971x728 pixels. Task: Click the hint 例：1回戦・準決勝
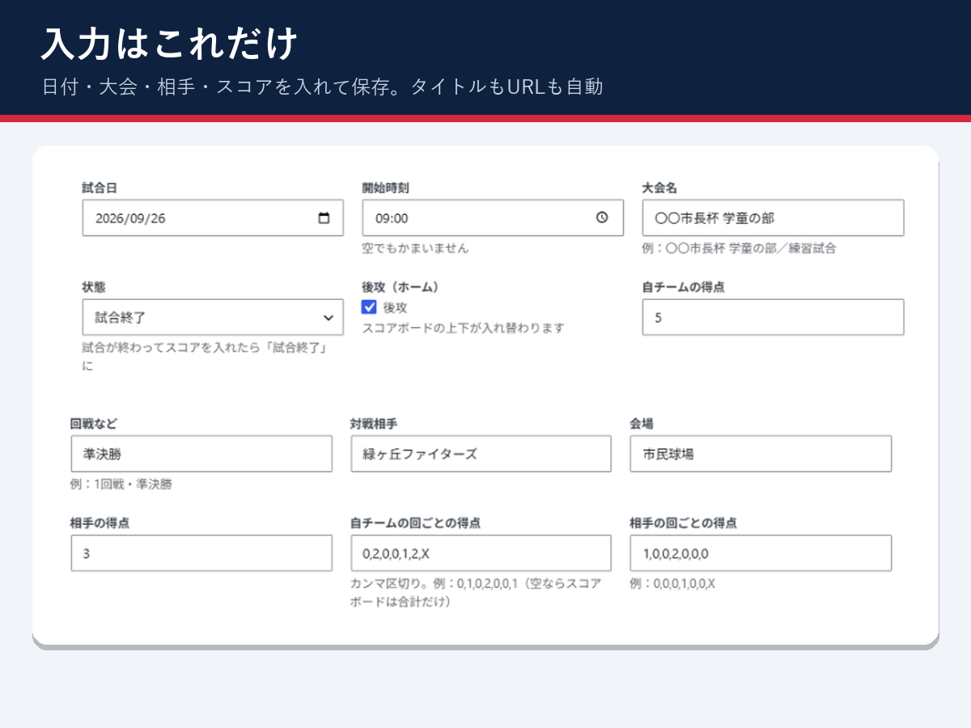pos(121,485)
